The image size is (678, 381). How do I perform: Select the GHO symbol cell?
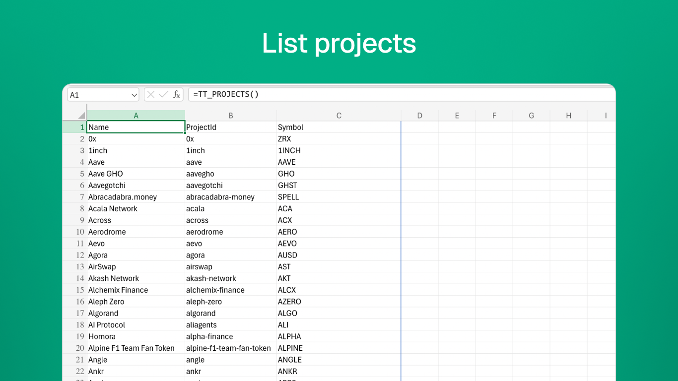pos(339,174)
